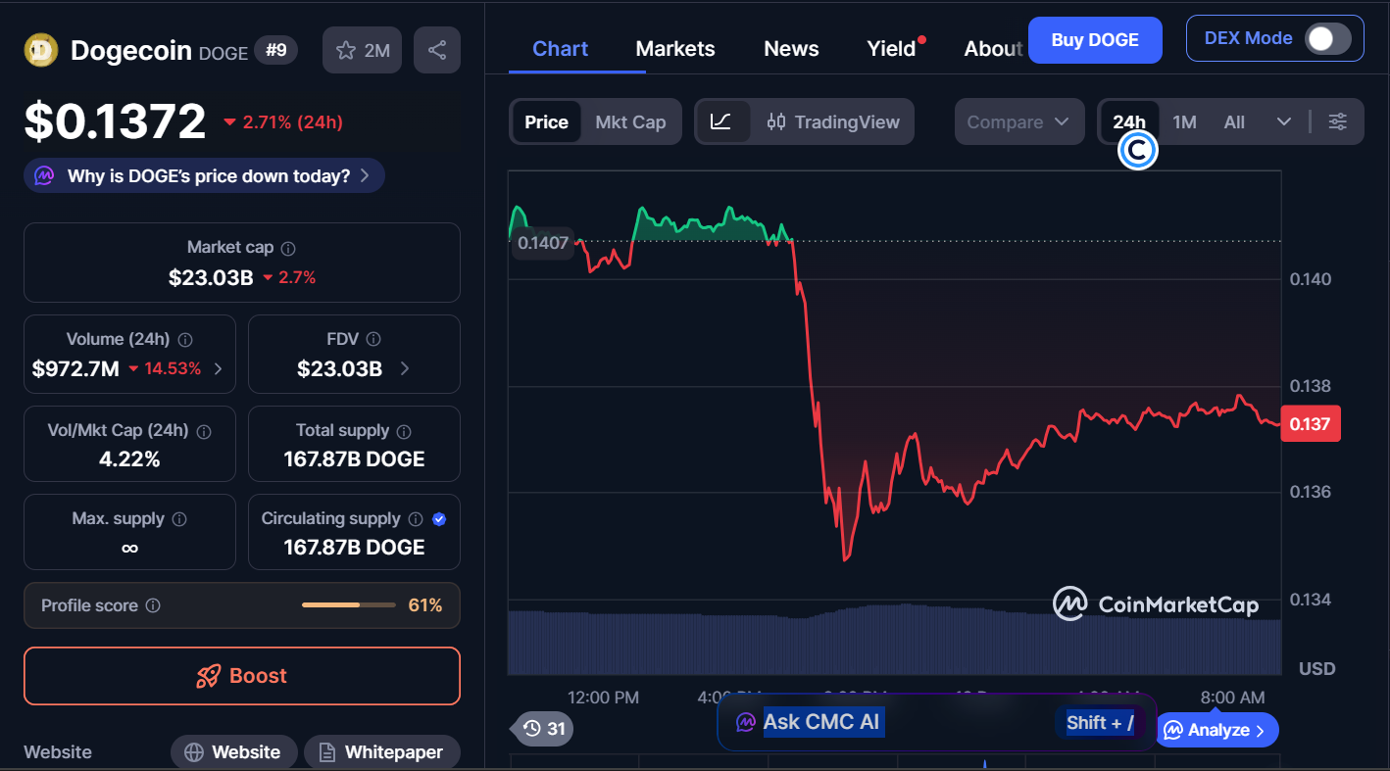The image size is (1390, 771).
Task: Click the Profile score progress bar
Action: click(x=348, y=604)
